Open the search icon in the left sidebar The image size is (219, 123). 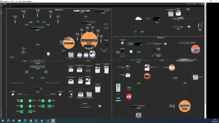coord(1,6)
